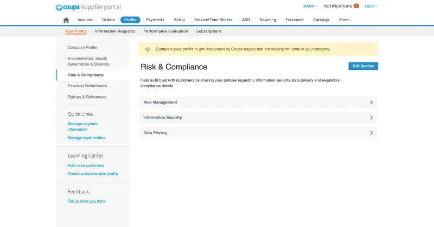
Task: Open Manage legal entities link
Action: 86,138
